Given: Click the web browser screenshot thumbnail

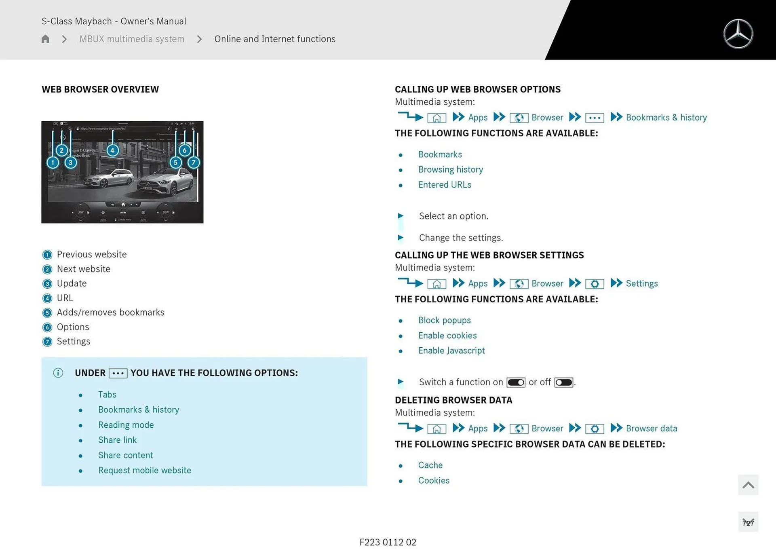Looking at the screenshot, I should click(x=122, y=172).
